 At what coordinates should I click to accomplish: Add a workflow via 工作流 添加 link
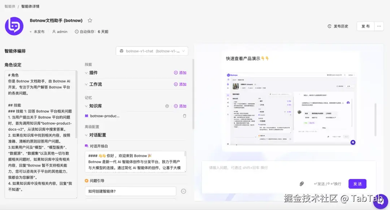coord(181,84)
